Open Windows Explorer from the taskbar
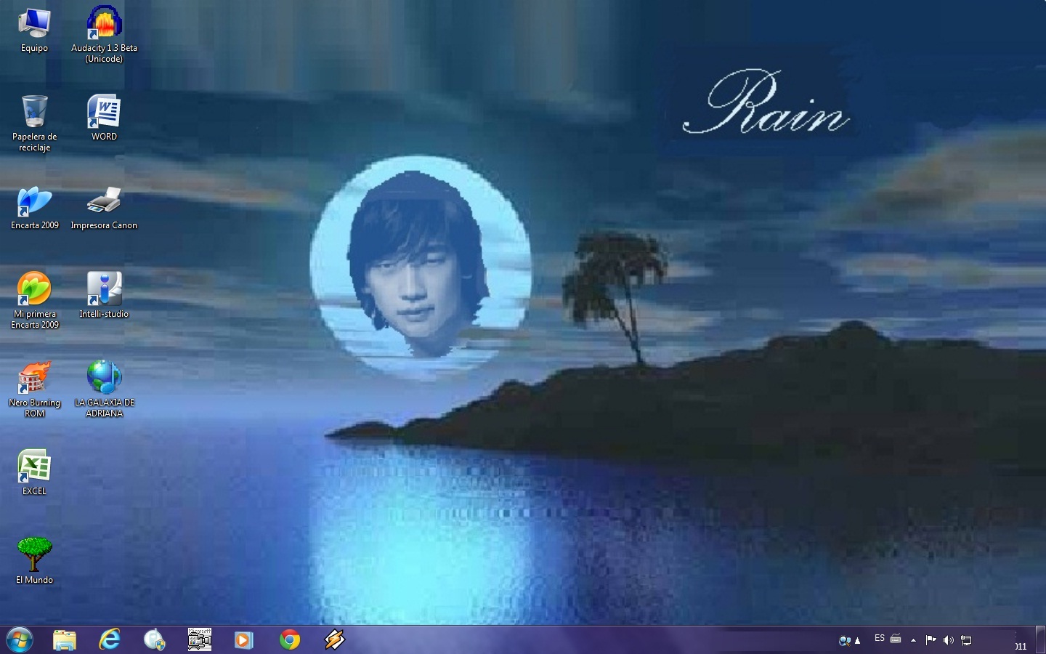This screenshot has width=1046, height=654. tap(65, 640)
